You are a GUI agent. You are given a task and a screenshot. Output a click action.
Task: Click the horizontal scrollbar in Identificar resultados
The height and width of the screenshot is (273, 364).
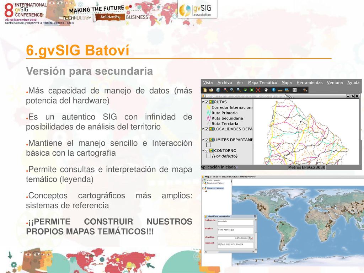(229, 252)
